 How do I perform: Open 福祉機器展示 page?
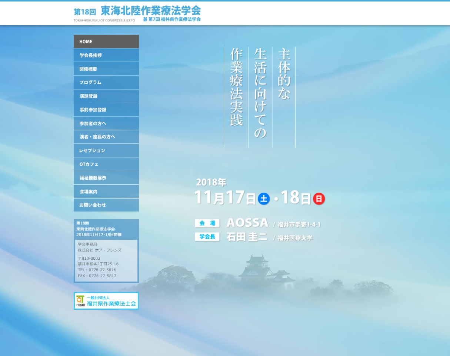[x=106, y=178]
